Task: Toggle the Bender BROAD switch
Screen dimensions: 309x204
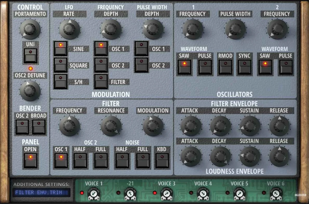Action: (x=39, y=127)
